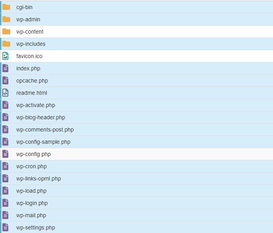Select the wp-mail.php file name

31,215
